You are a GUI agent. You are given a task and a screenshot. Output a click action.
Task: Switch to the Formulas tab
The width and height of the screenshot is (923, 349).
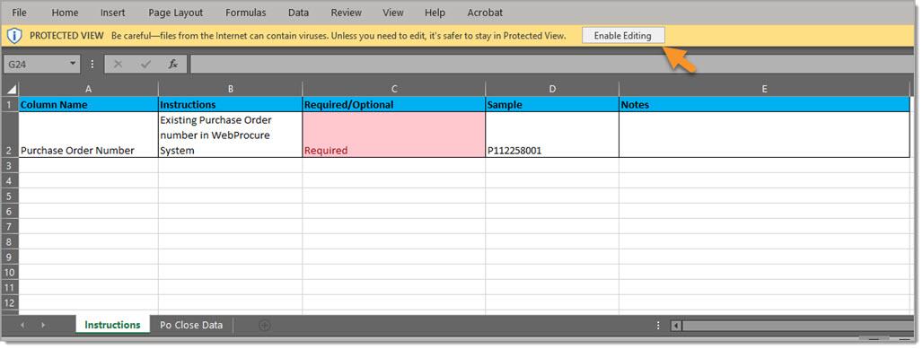[x=245, y=13]
